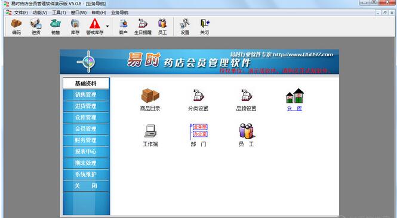This screenshot has height=218, width=397.
Task: Click the 关闭 sidebar button
Action: point(86,186)
